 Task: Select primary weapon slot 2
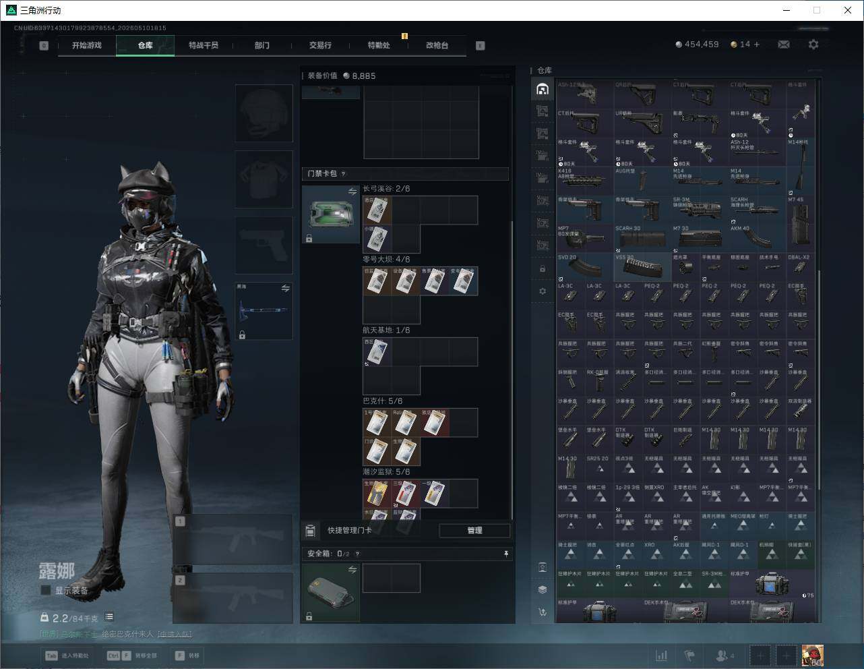(233, 598)
